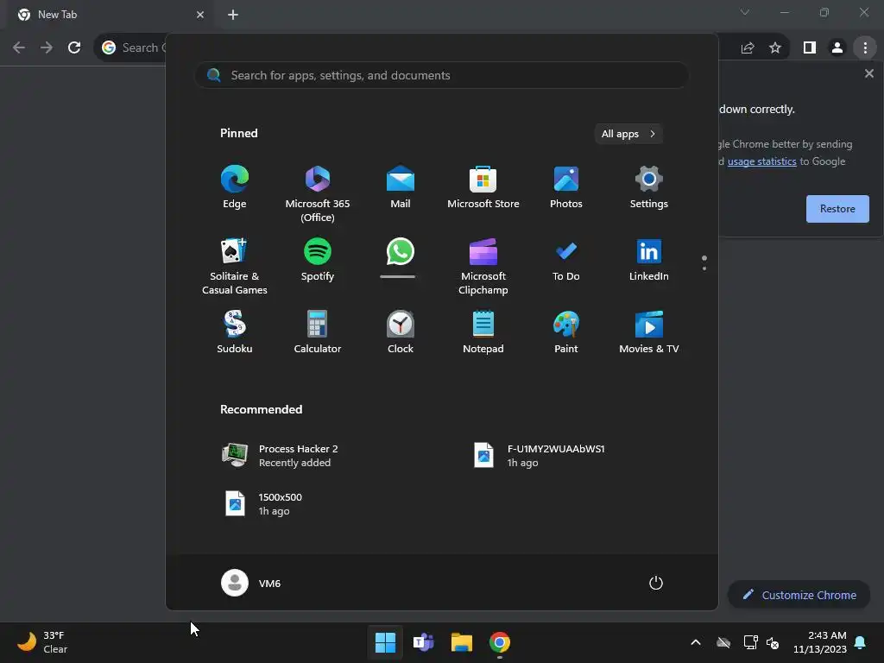
Task: Reload the page in Chrome
Action: coord(74,48)
